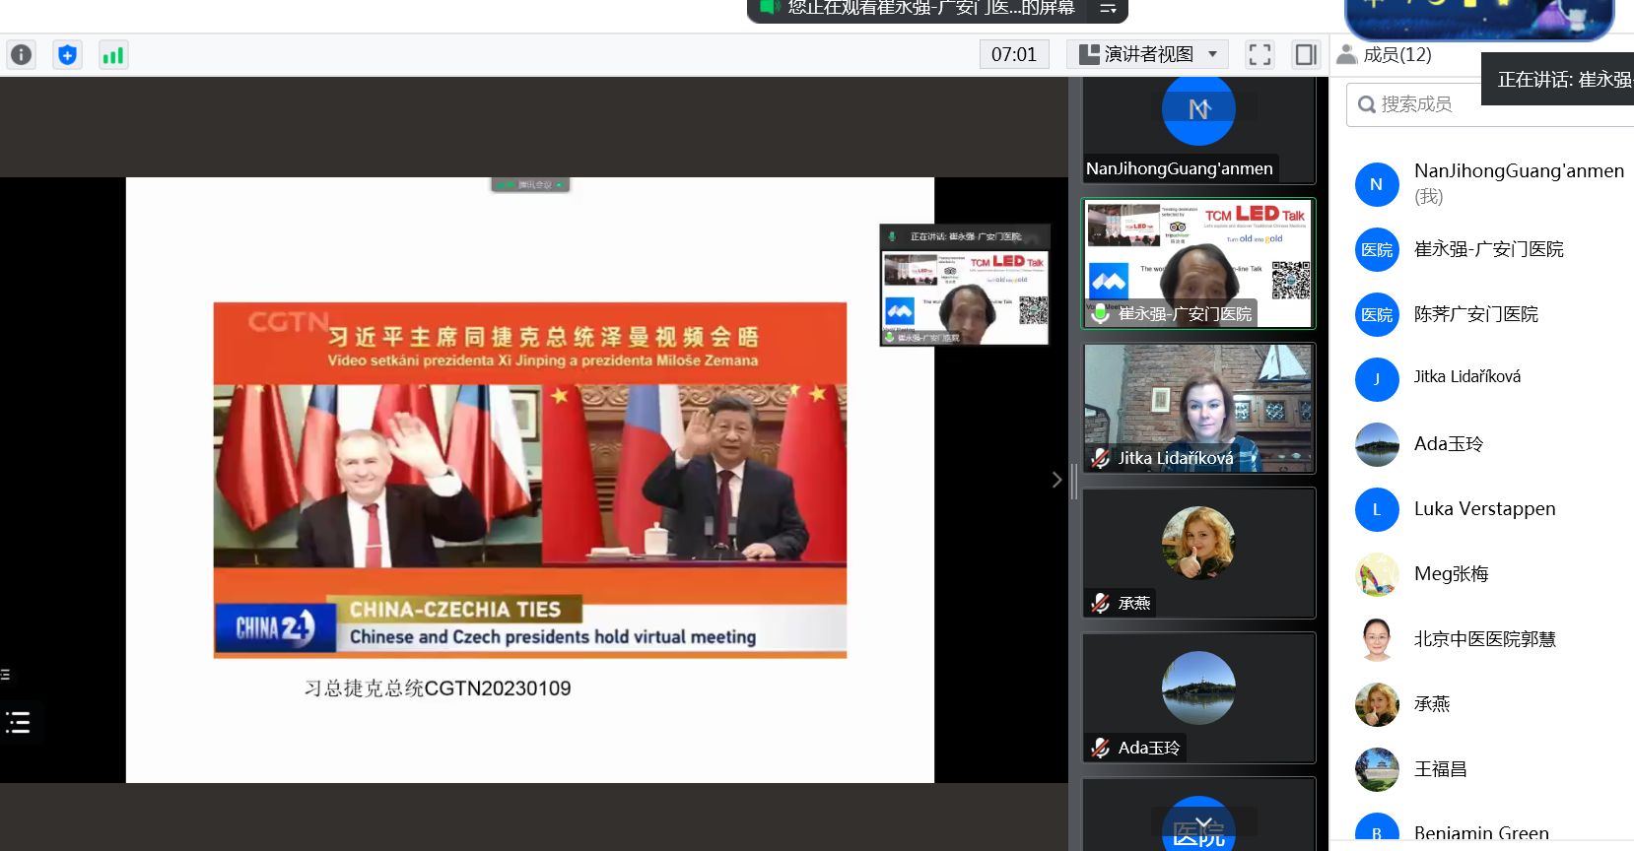Select Ada玉玲 in member list
Viewport: 1634px width, 851px height.
1488,444
